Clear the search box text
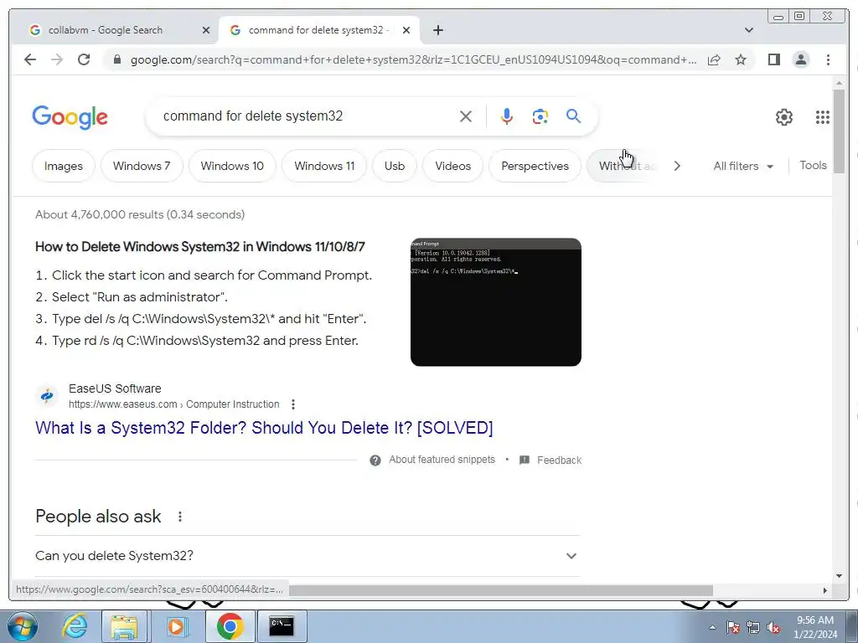The width and height of the screenshot is (858, 643). (x=466, y=116)
